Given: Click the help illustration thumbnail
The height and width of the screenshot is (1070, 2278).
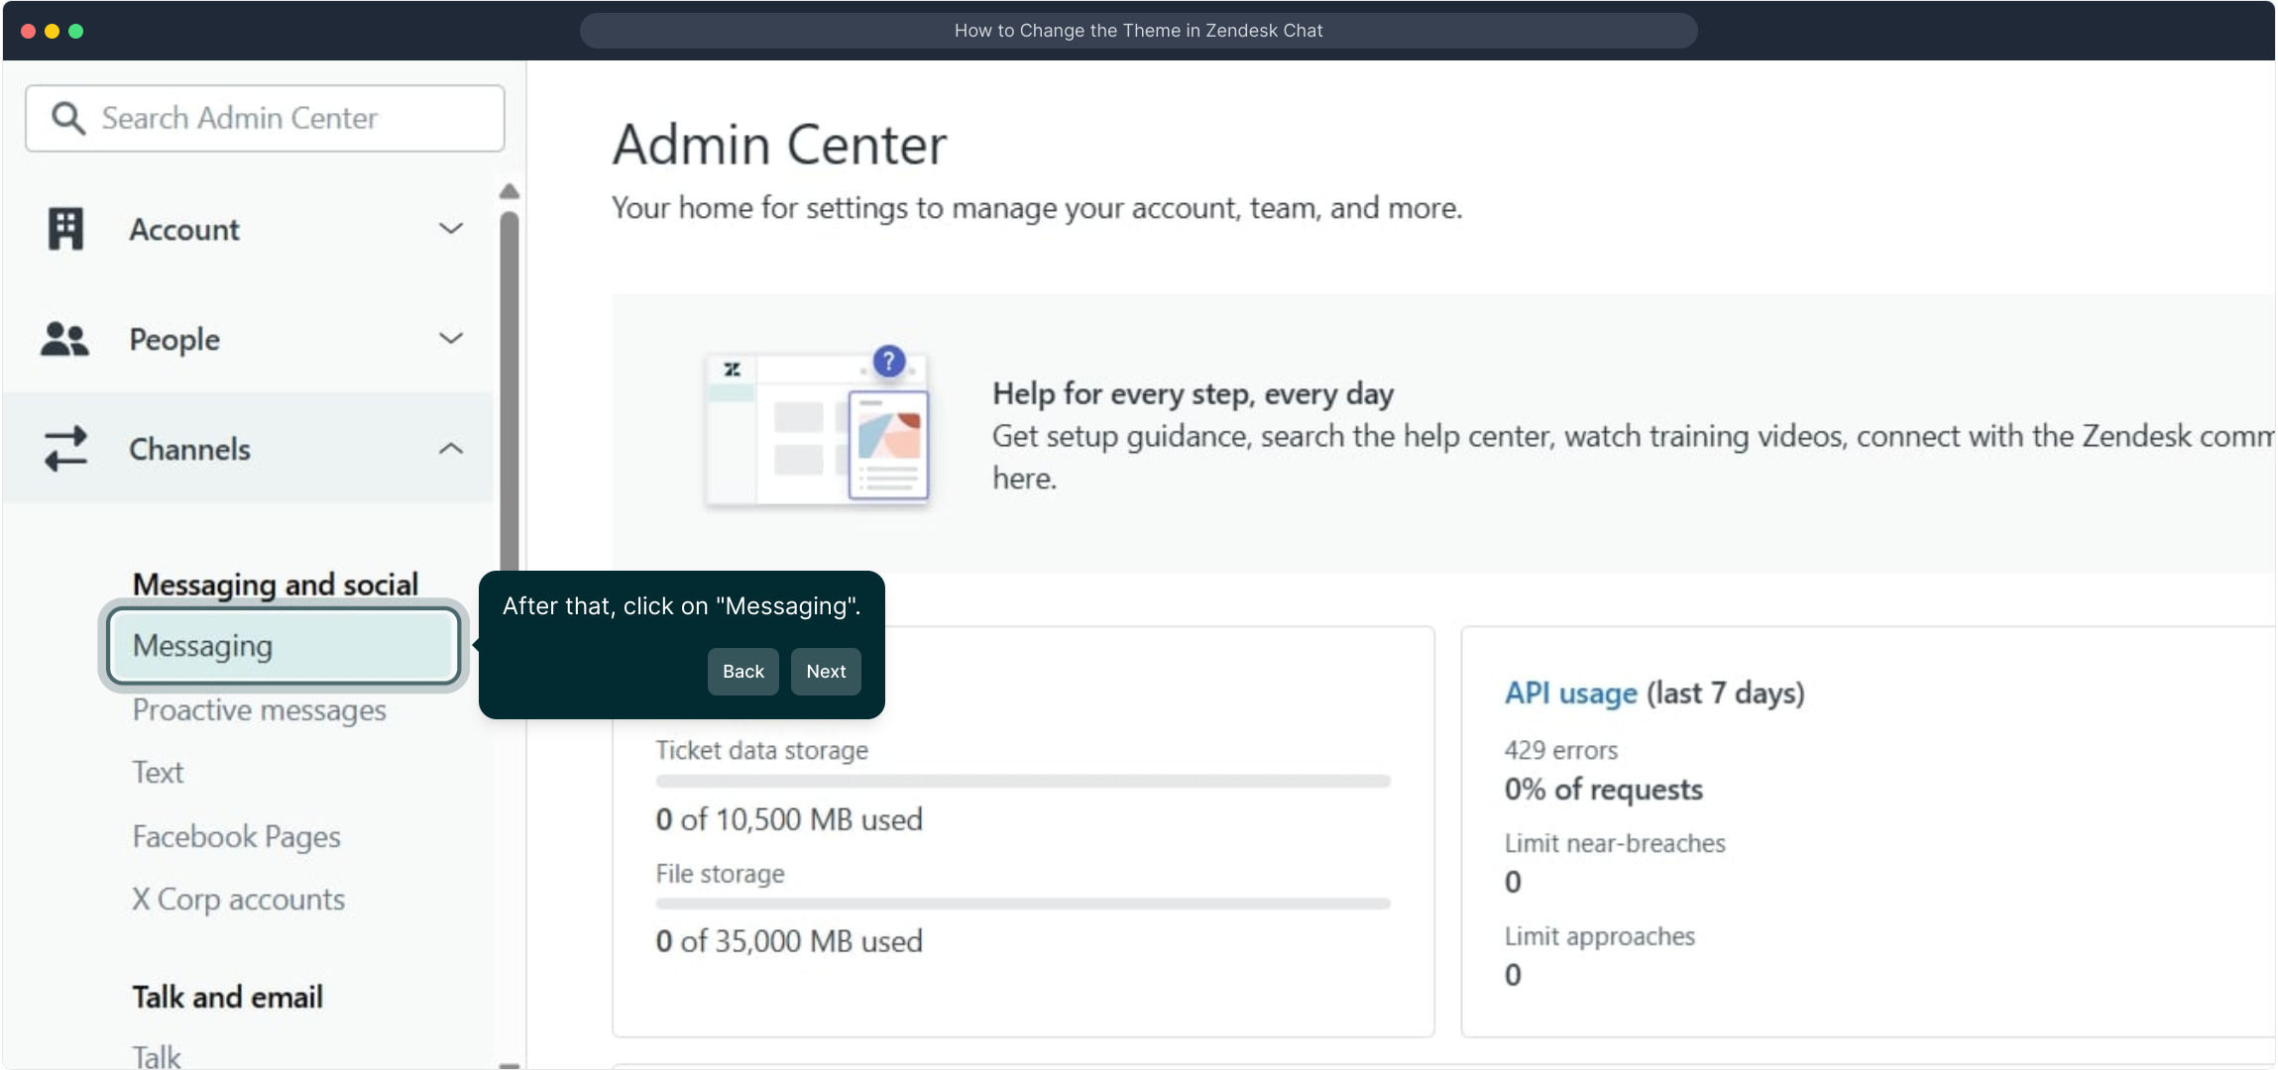Looking at the screenshot, I should tap(817, 429).
